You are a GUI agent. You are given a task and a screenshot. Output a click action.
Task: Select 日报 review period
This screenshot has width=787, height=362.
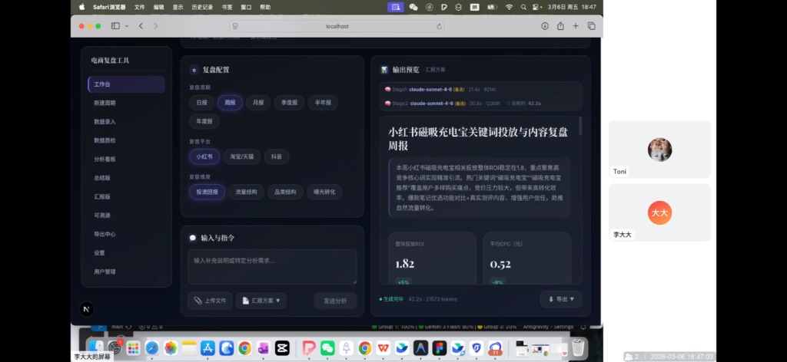click(202, 103)
